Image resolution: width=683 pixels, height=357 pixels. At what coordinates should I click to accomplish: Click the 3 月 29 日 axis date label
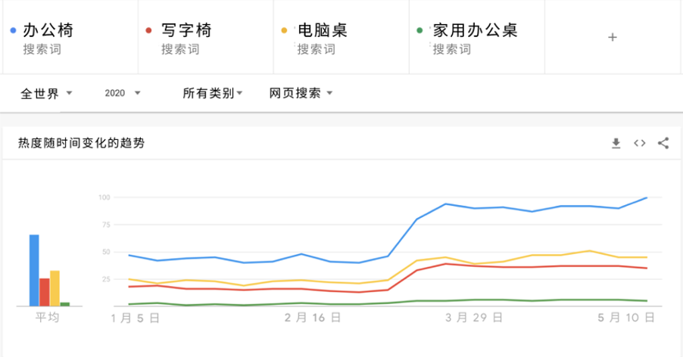point(474,318)
